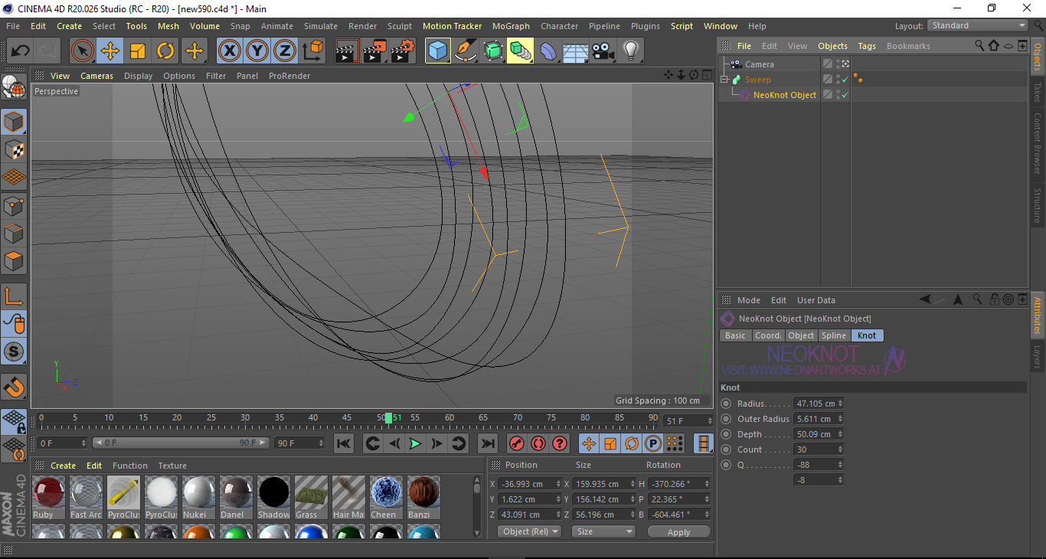Add a Light object icon
Viewport: 1046px width, 559px height.
630,51
